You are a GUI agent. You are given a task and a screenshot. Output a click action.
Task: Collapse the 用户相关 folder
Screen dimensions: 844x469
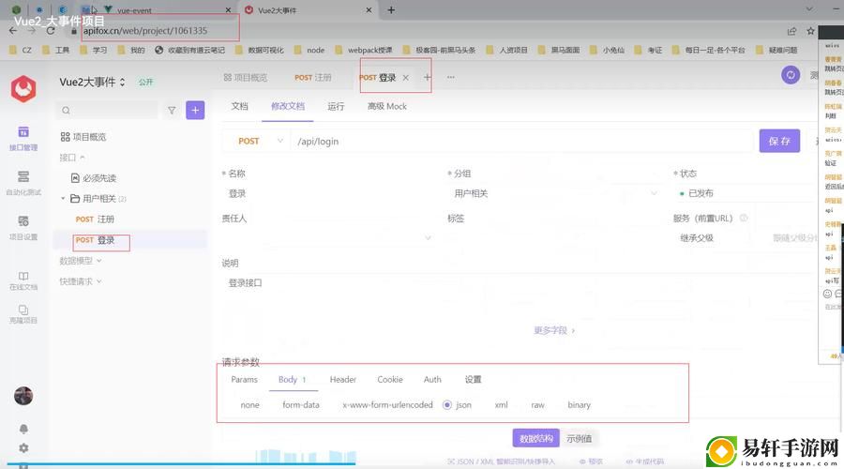[63, 199]
